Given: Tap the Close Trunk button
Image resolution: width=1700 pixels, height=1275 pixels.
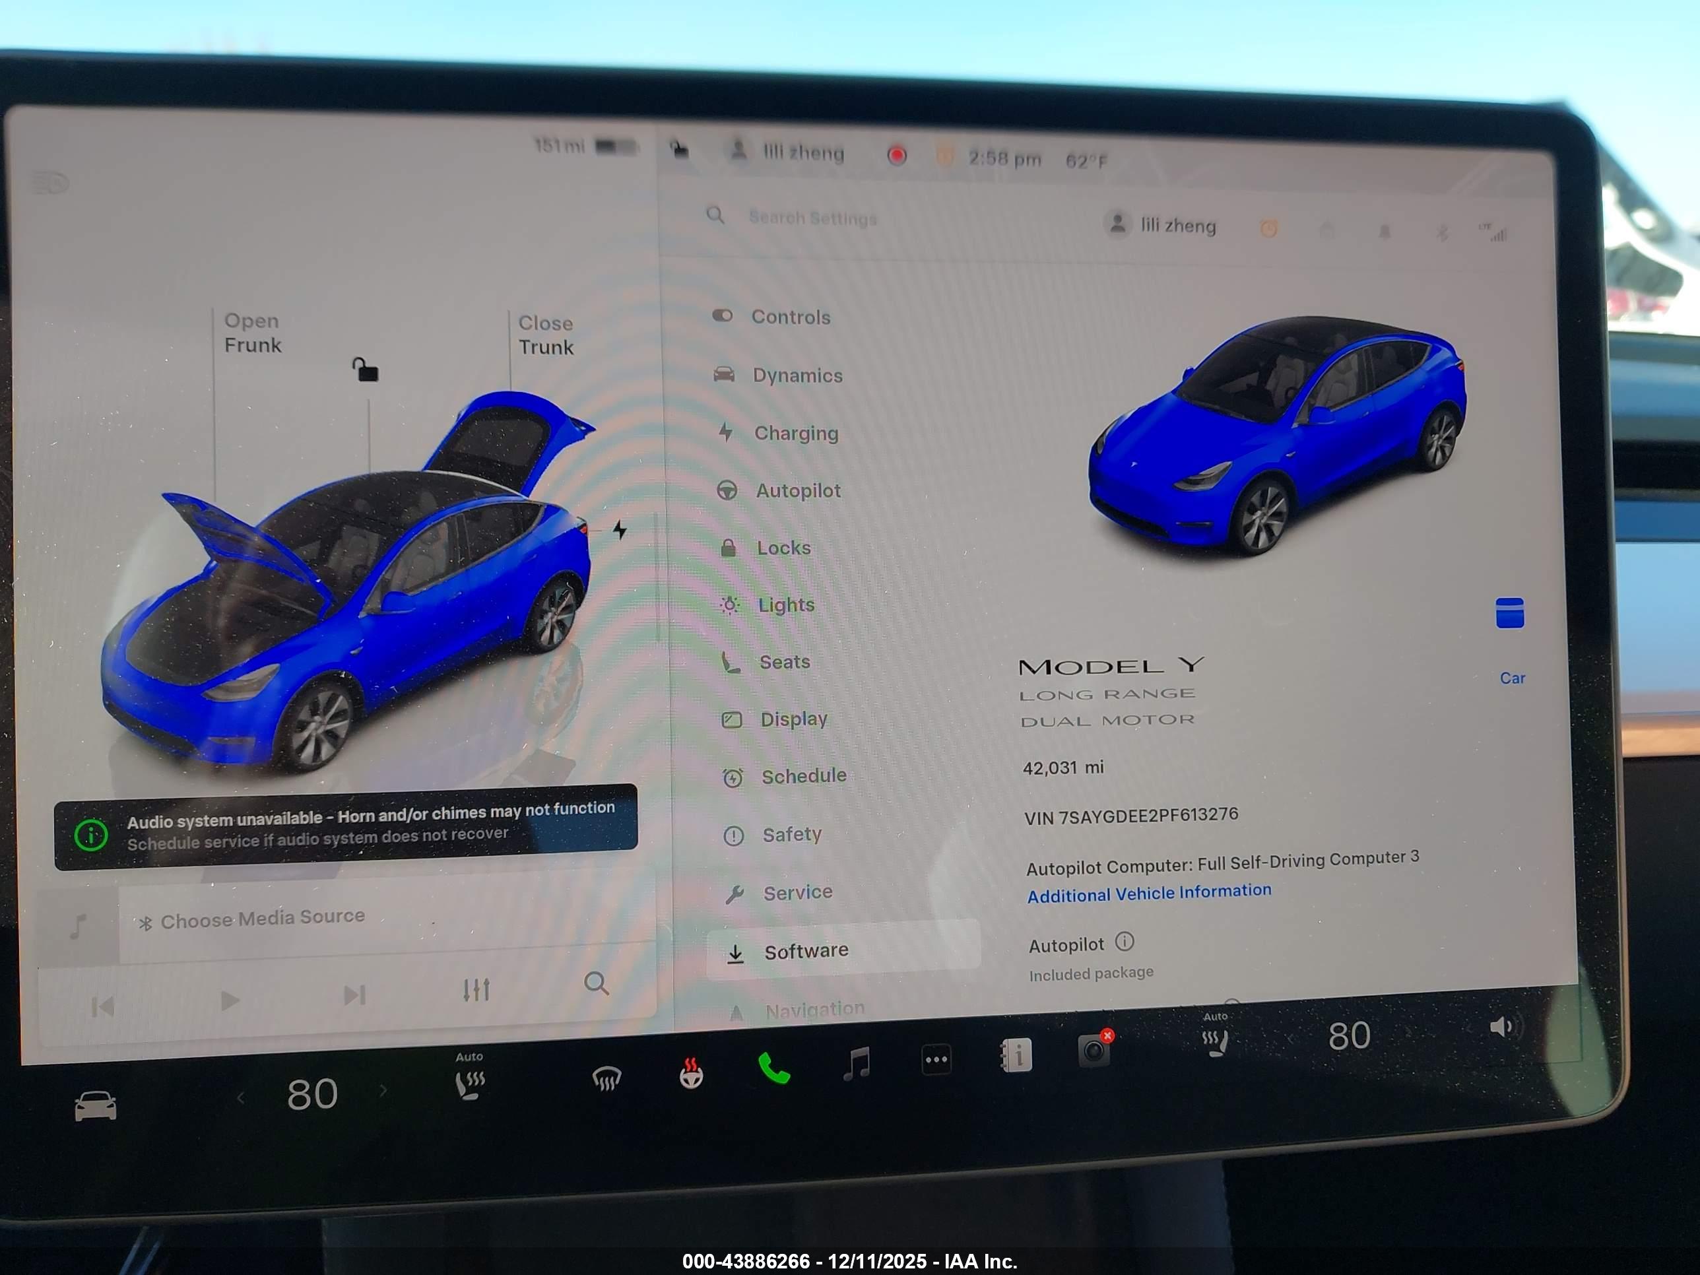Looking at the screenshot, I should click(x=546, y=335).
